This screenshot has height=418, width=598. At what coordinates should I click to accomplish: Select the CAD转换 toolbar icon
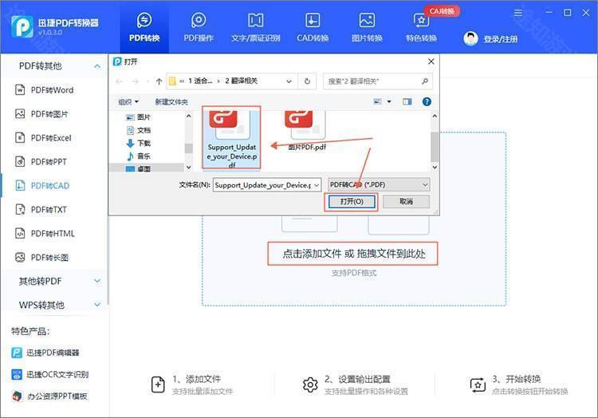pyautogui.click(x=313, y=21)
